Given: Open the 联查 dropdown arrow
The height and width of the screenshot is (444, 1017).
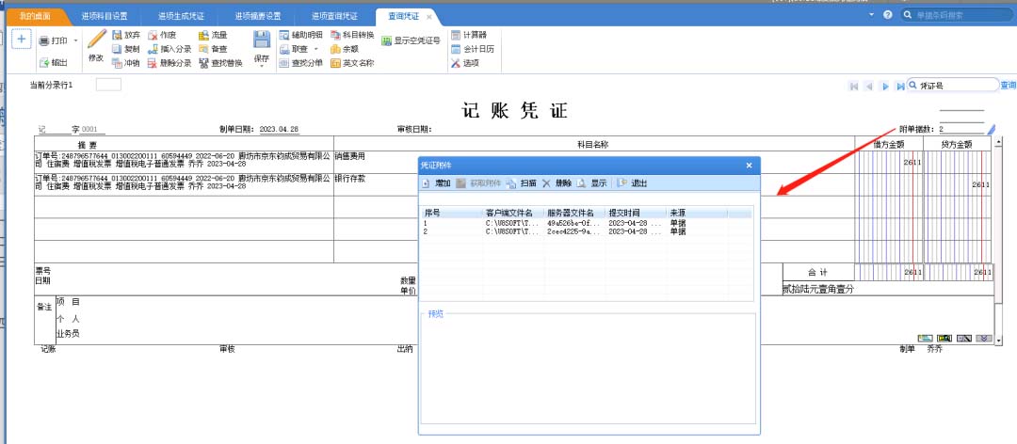Looking at the screenshot, I should pos(316,49).
